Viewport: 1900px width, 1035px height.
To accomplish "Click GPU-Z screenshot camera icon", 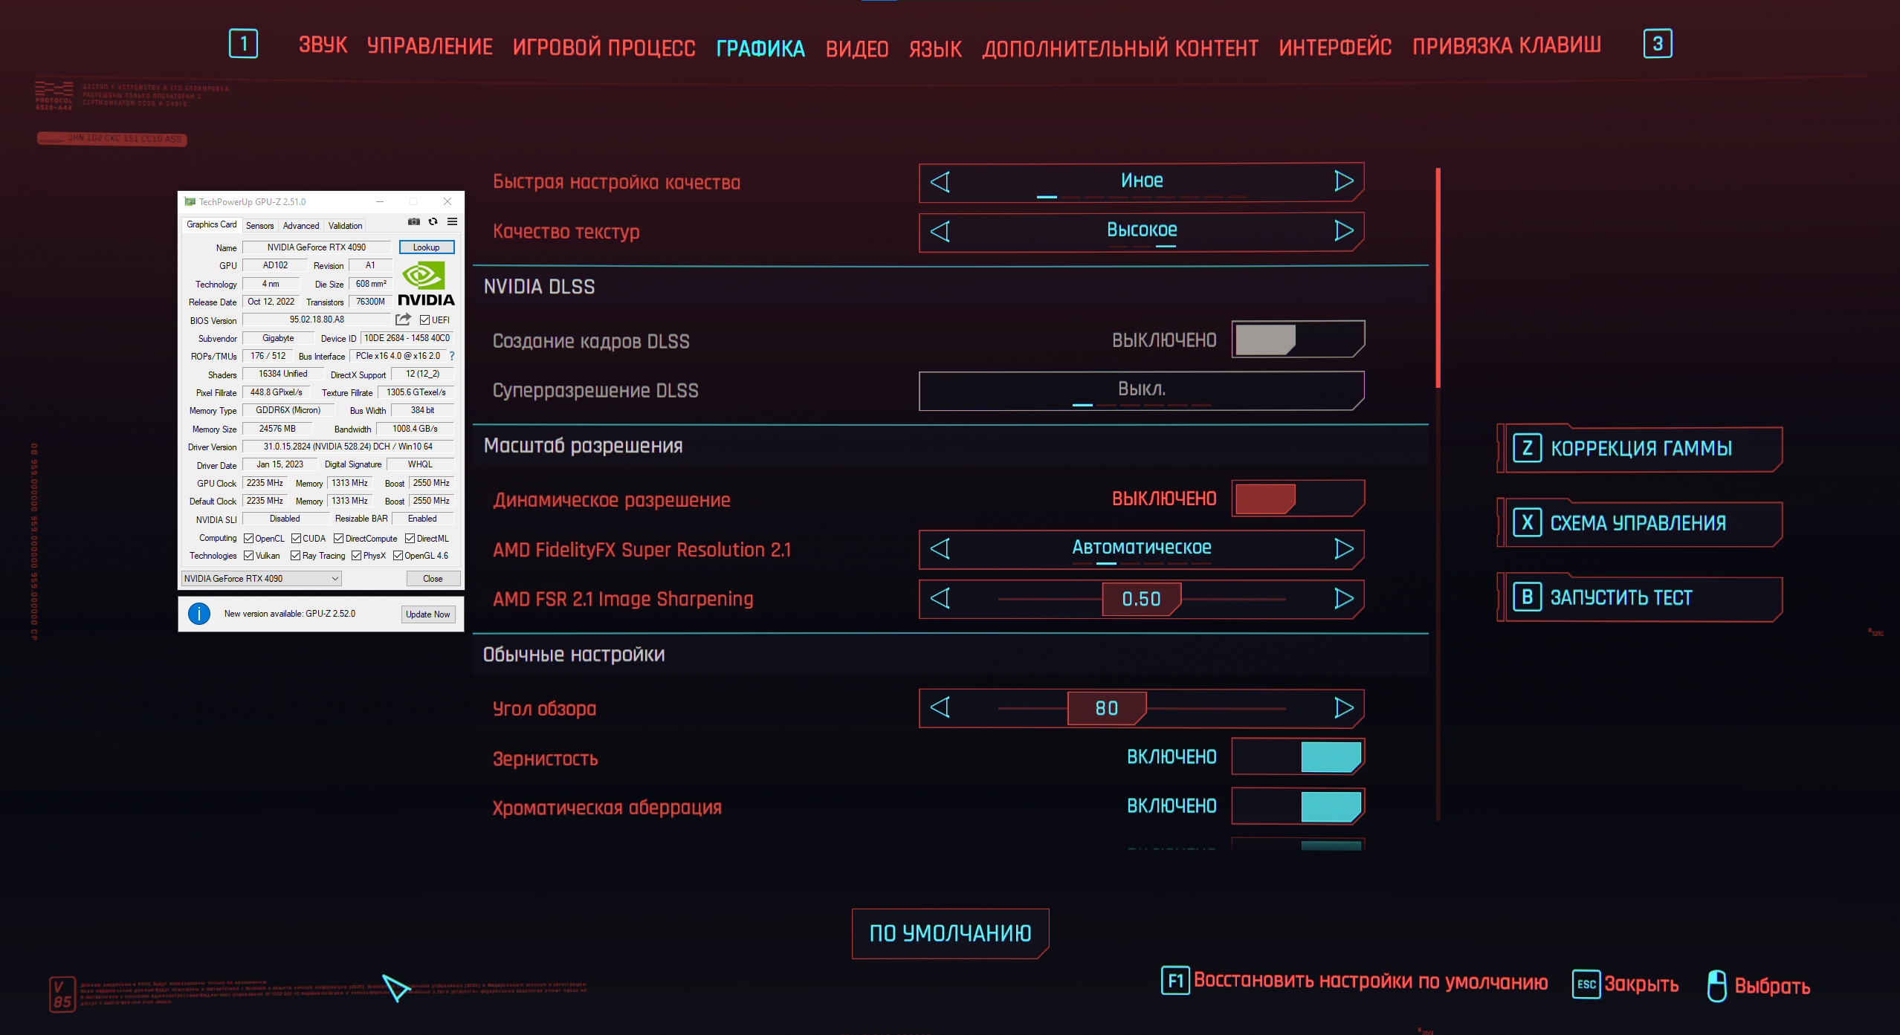I will click(414, 221).
